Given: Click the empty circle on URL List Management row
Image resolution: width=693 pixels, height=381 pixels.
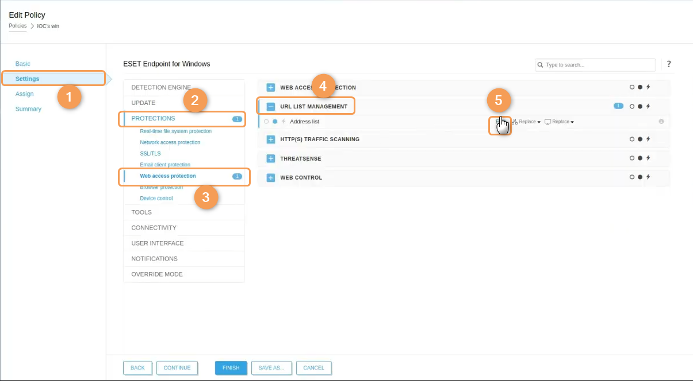Looking at the screenshot, I should (x=631, y=106).
